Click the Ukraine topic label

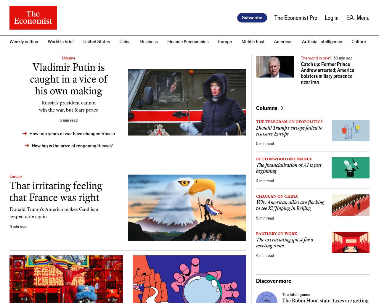(x=69, y=58)
